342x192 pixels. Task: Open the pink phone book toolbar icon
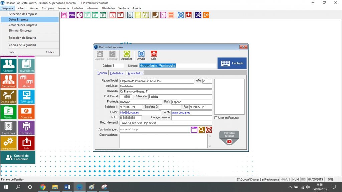coord(163,15)
